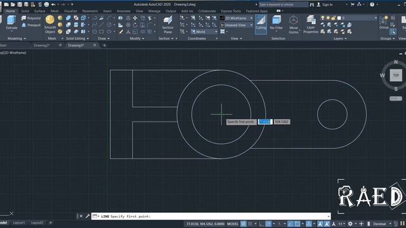Expand the Draw panel
406x228 pixels.
[103, 39]
